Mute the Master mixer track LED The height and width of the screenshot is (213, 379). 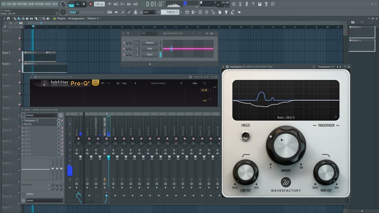(x=78, y=138)
